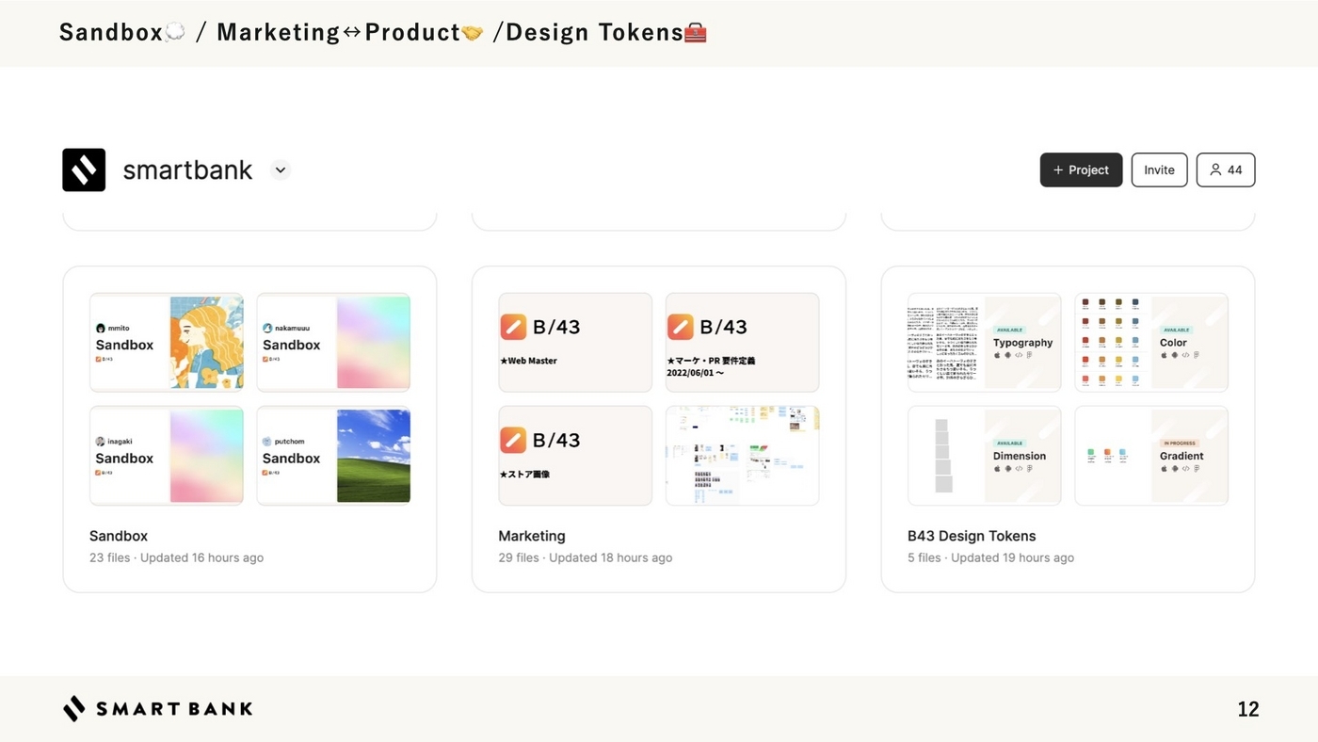Open the ★ストア画像 file thumbnail
Viewport: 1318px width, 742px height.
575,456
